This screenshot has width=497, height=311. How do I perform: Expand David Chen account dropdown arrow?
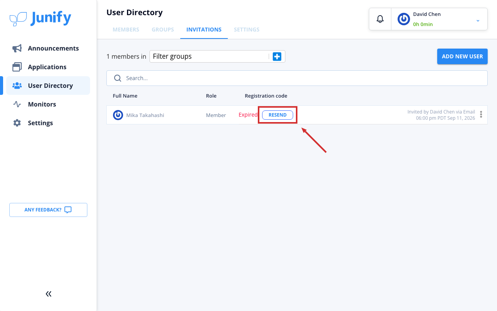(x=478, y=20)
